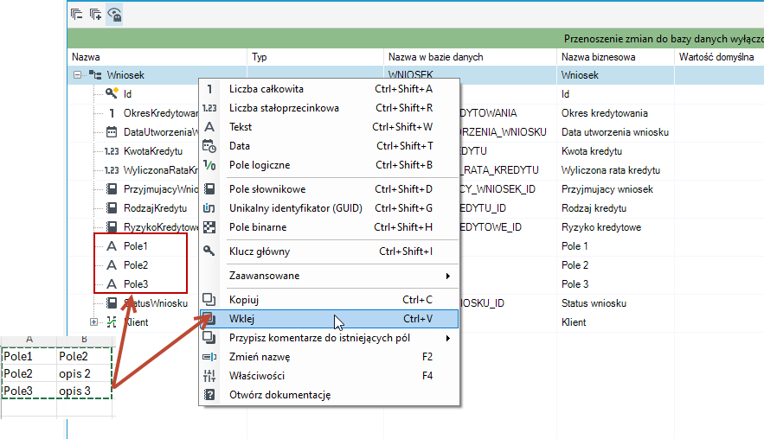The image size is (764, 439).
Task: Expand the Klient tree node
Action: click(93, 322)
